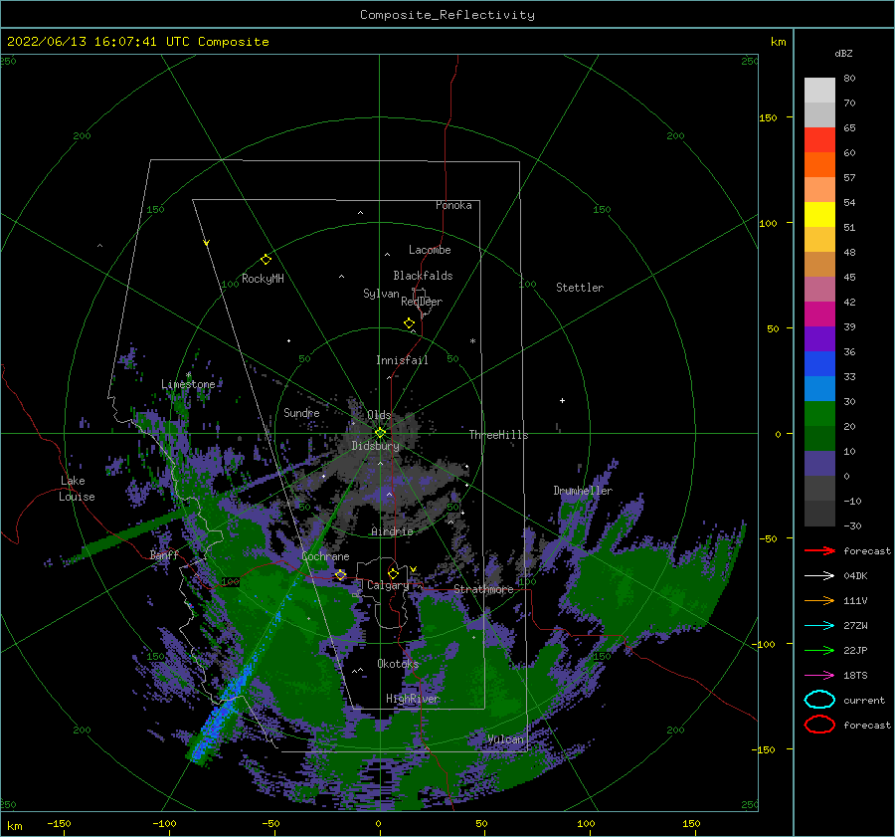Click the magenta 18TS arrow in legend

click(819, 676)
